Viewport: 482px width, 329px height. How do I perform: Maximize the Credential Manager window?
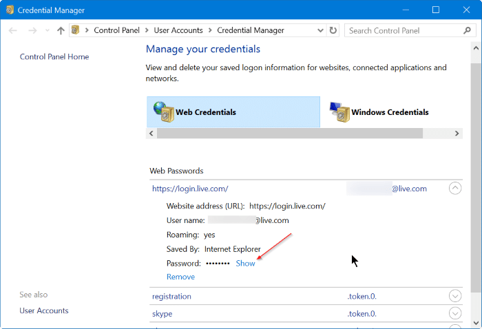point(436,10)
